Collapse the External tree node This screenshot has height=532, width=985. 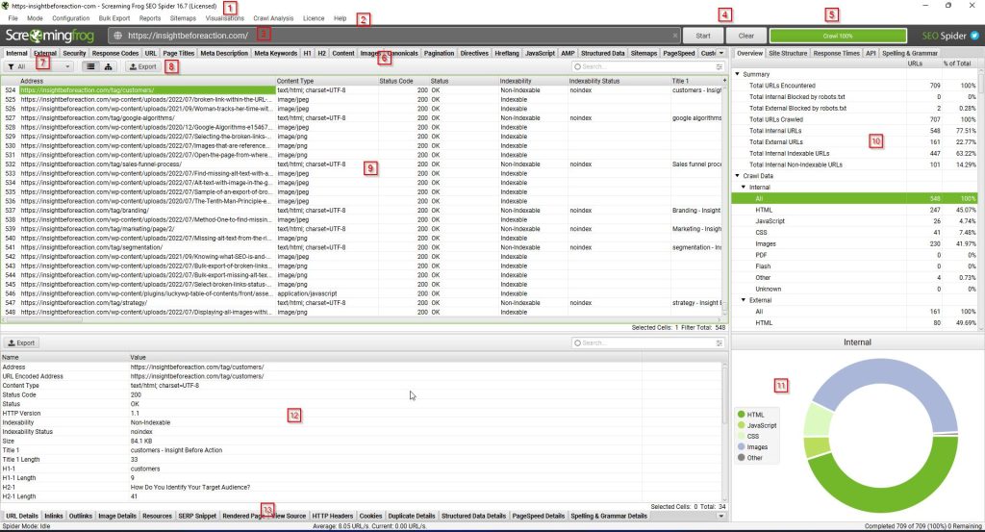[744, 300]
